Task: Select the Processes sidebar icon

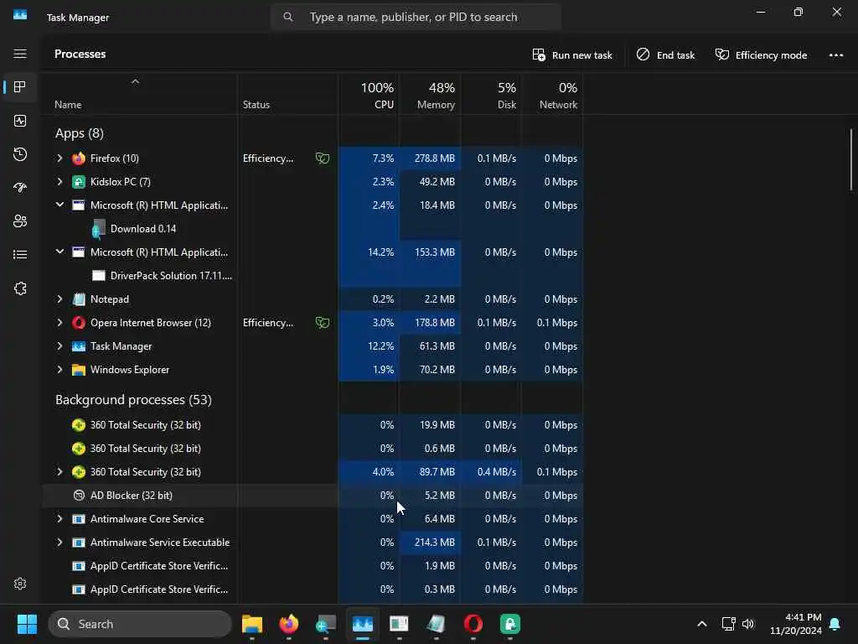Action: coord(20,87)
